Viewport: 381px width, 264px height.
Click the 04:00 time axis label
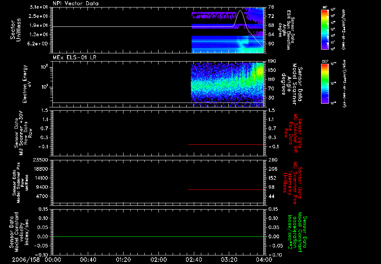pyautogui.click(x=264, y=260)
